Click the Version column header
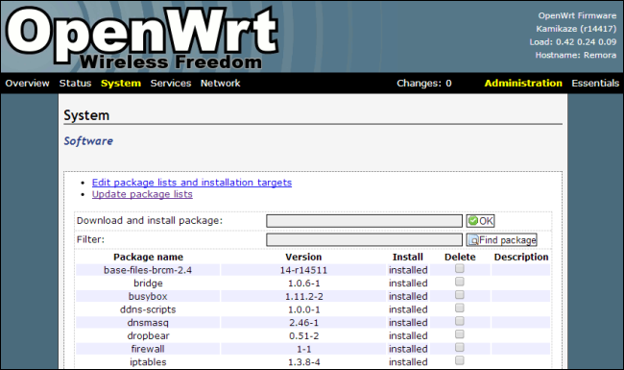This screenshot has height=370, width=624. point(303,257)
